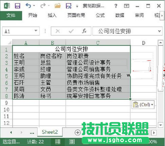Click cell containing 负责市场销售

[98, 83]
